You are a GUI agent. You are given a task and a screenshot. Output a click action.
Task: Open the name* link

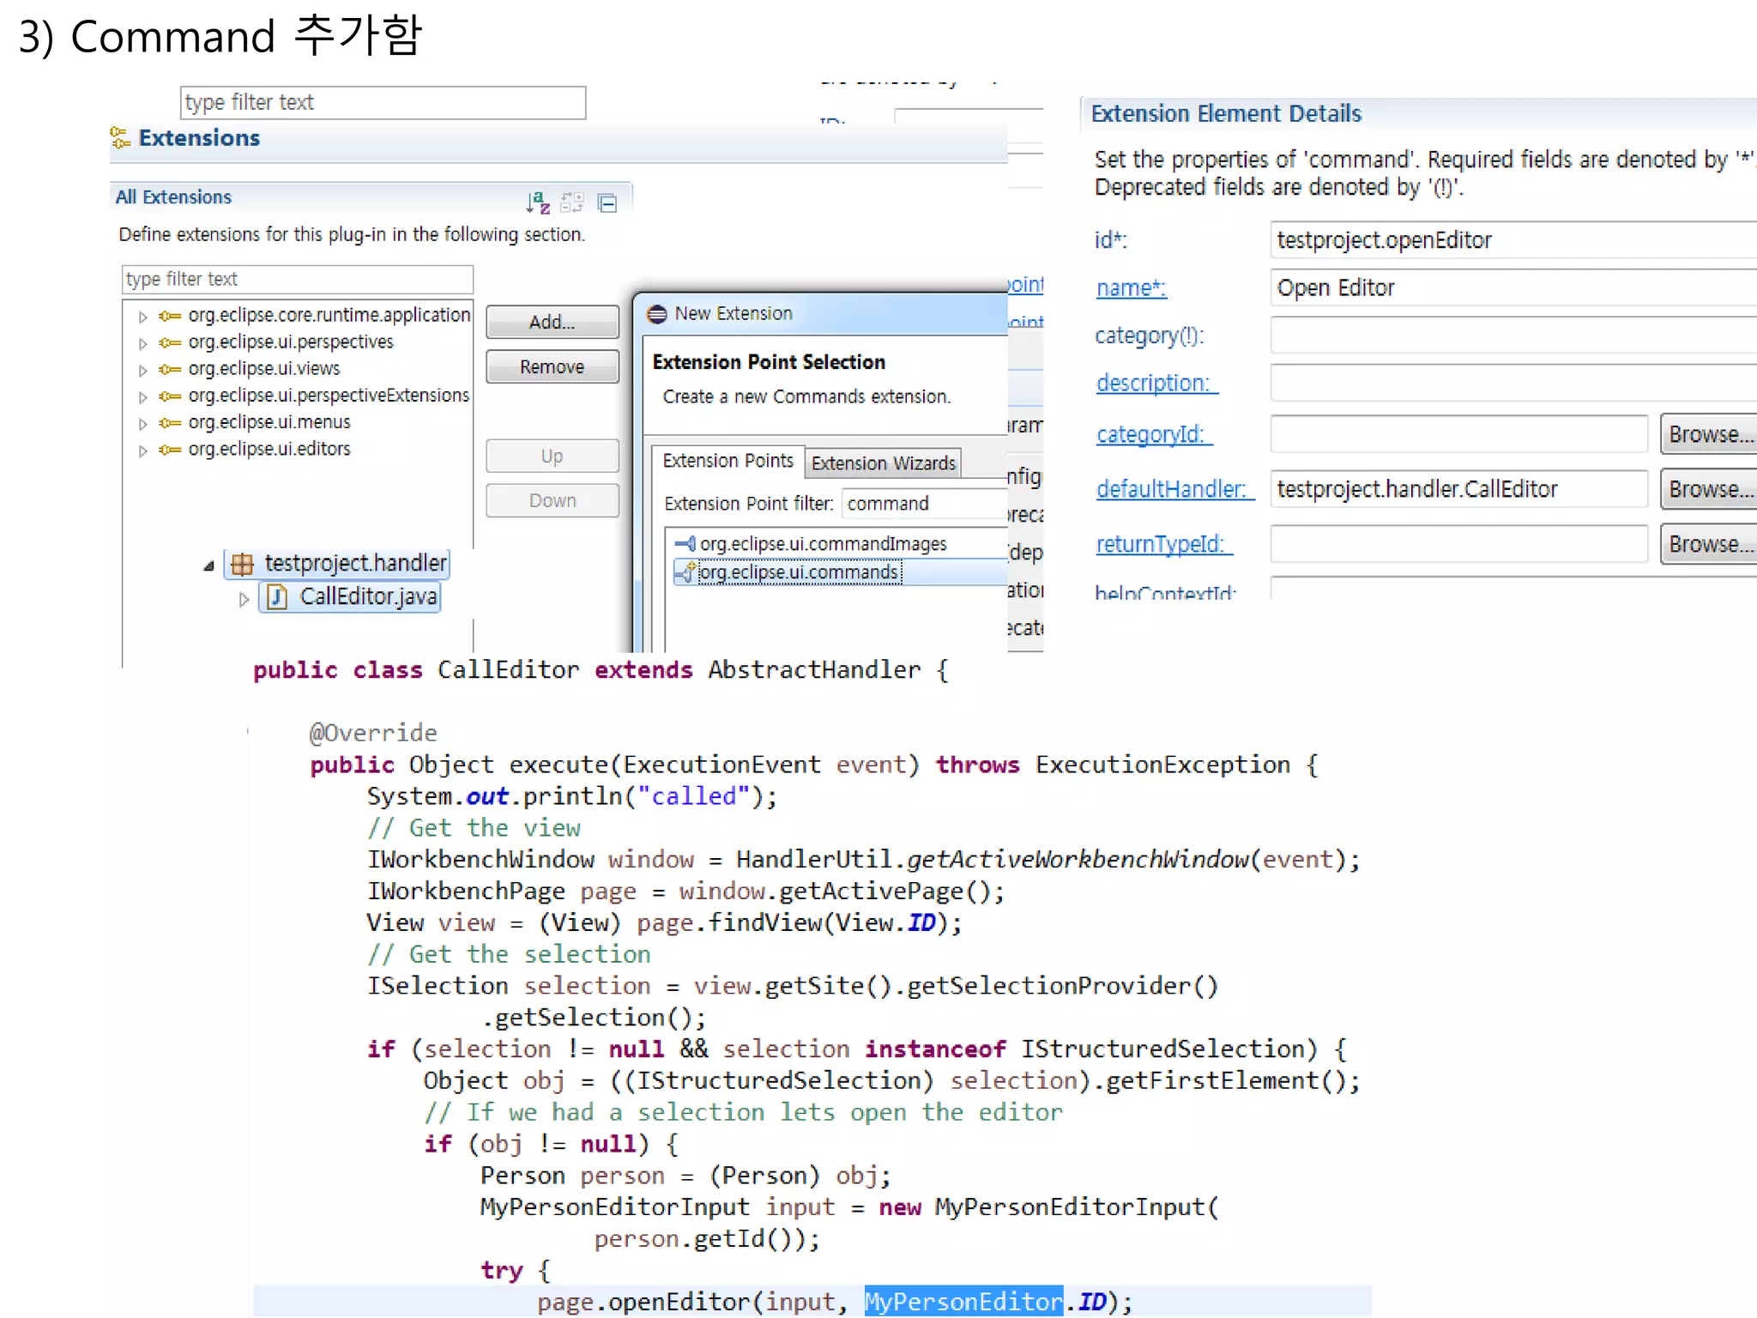pos(1131,288)
